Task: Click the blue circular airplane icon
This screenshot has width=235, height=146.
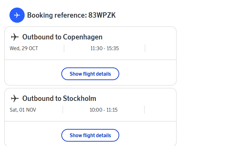Action: click(17, 15)
